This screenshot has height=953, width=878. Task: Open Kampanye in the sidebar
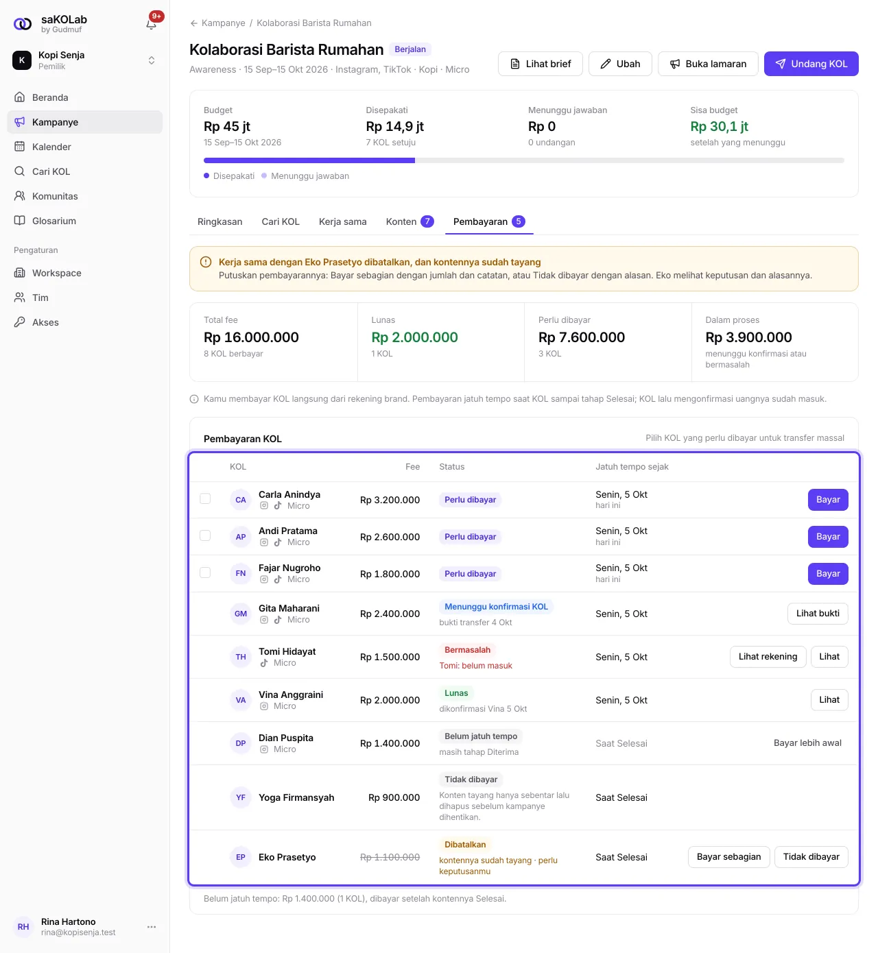point(85,122)
